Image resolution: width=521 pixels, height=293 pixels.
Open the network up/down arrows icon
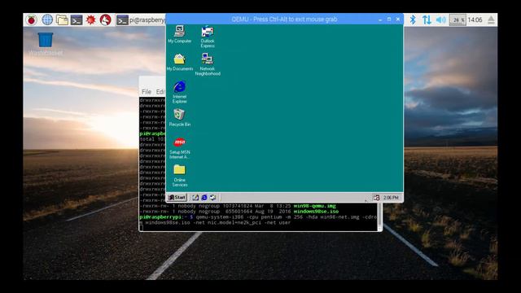pos(427,20)
